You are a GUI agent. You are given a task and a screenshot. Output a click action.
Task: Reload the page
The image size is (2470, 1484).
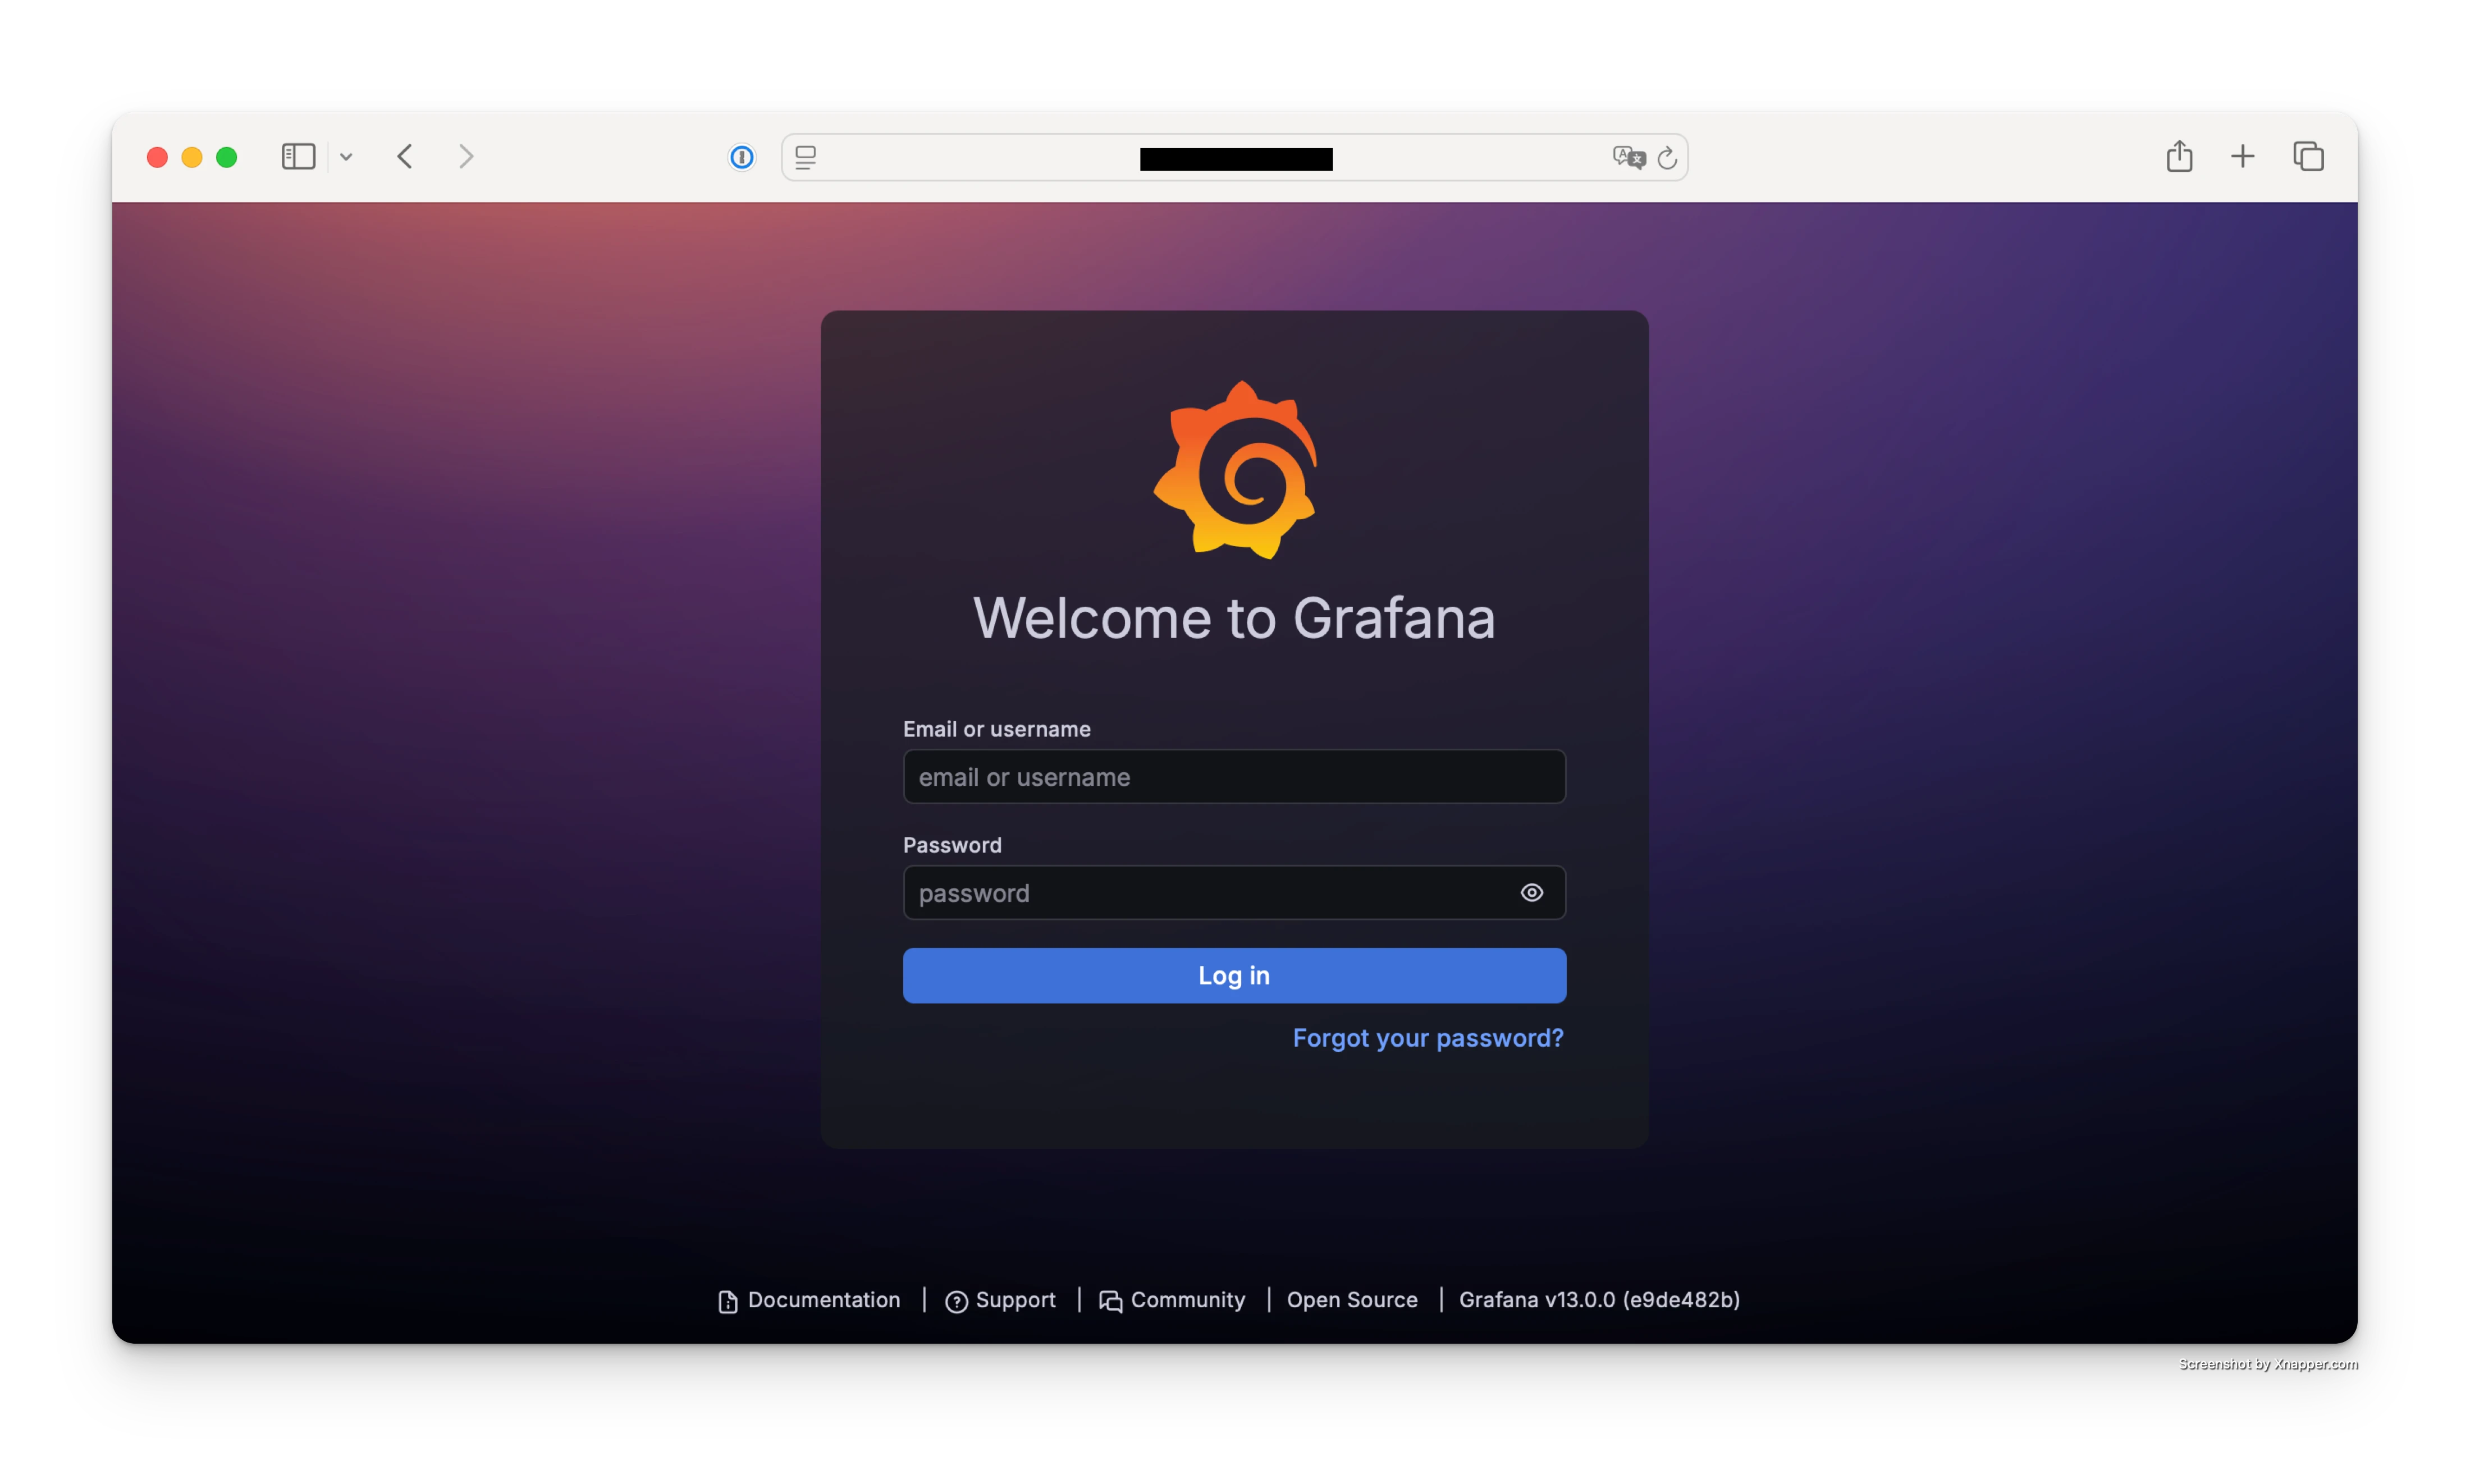click(1667, 158)
